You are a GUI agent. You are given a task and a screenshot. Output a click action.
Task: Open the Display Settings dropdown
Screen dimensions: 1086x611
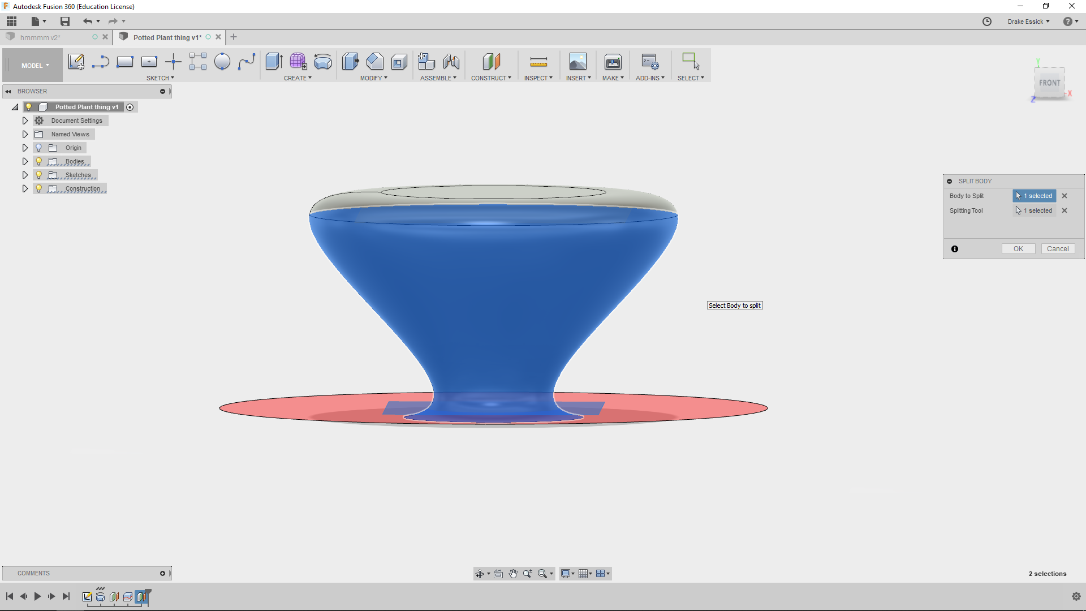(567, 574)
